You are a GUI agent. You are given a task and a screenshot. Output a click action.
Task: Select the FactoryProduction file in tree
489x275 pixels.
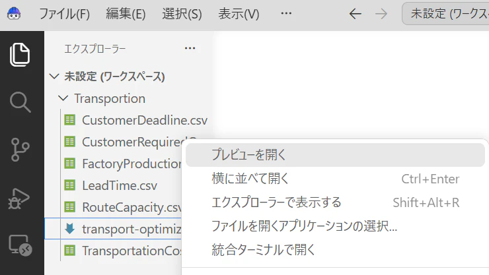coord(132,164)
